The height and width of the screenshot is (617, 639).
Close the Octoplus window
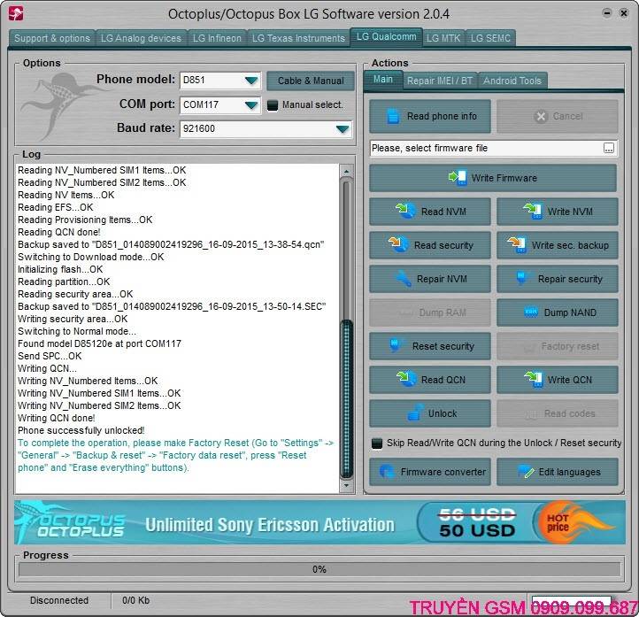click(624, 13)
